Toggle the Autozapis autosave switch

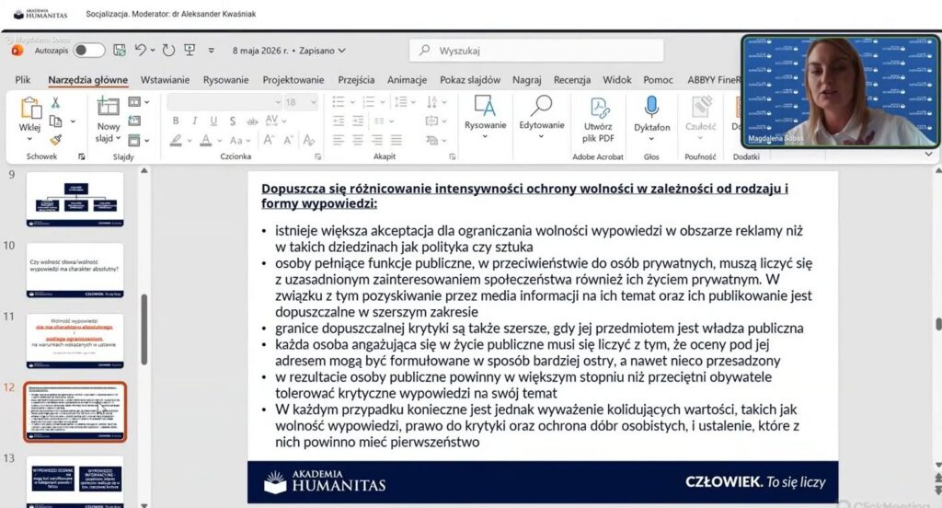(x=89, y=51)
